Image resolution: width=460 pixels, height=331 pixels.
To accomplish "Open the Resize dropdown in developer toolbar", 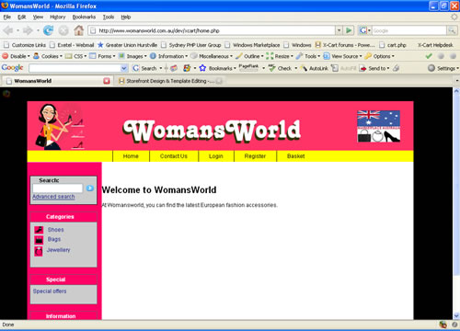I will [x=280, y=56].
